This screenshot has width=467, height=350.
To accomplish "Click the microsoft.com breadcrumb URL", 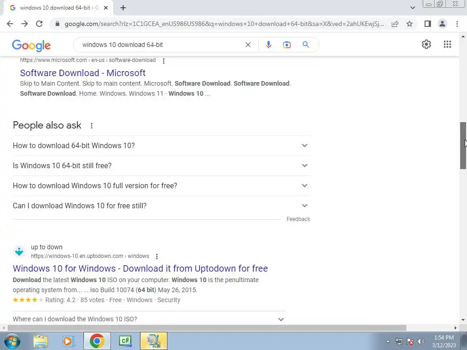I will coord(88,60).
